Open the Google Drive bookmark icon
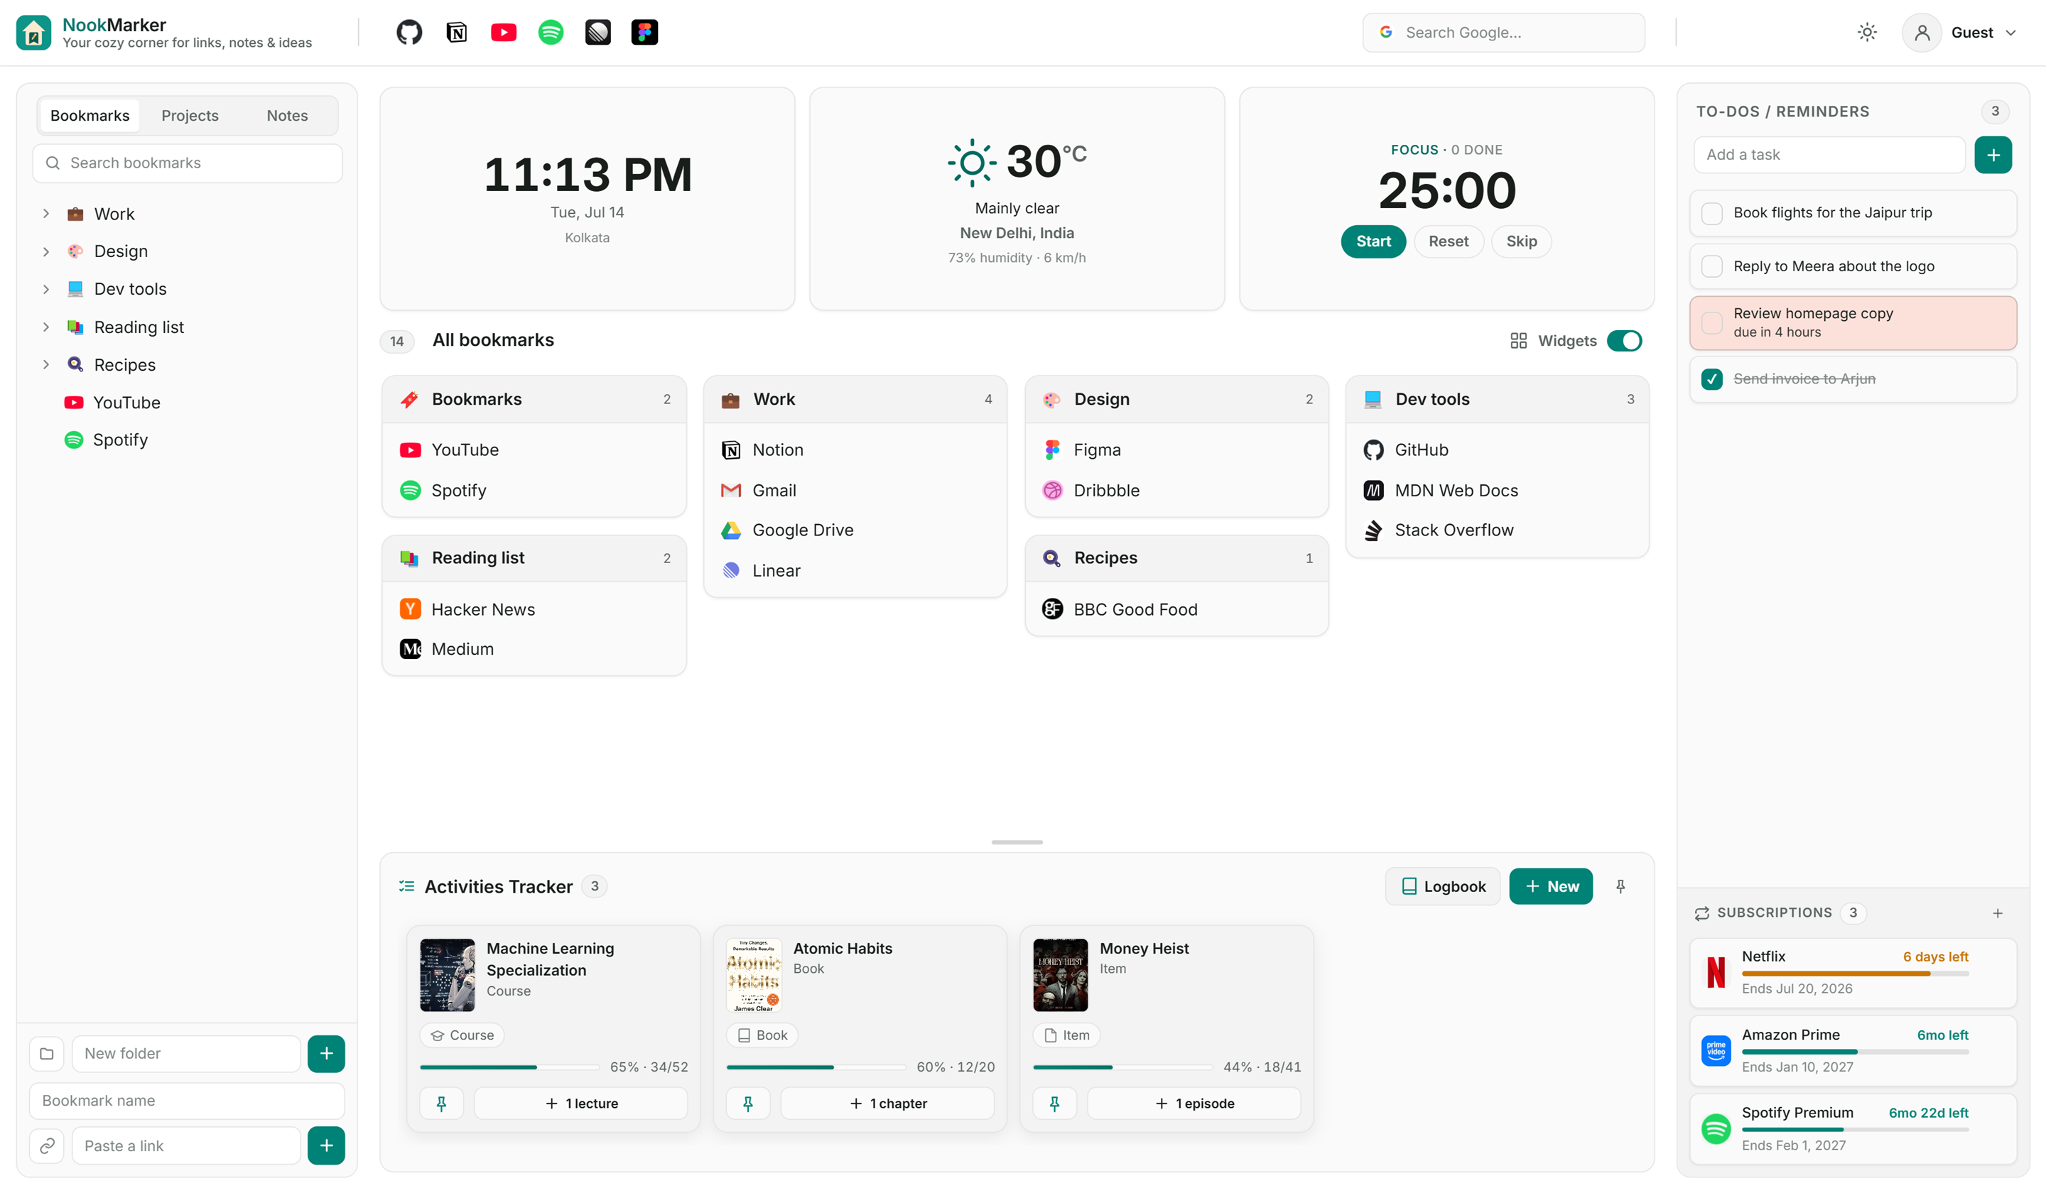This screenshot has width=2046, height=1193. click(731, 530)
